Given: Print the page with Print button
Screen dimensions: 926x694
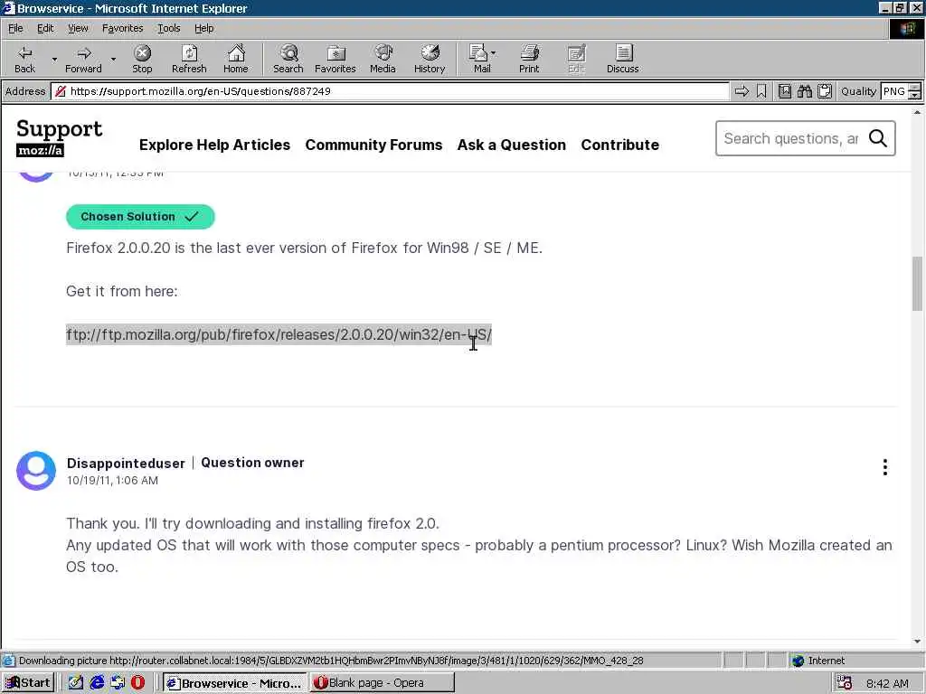Looking at the screenshot, I should [529, 59].
